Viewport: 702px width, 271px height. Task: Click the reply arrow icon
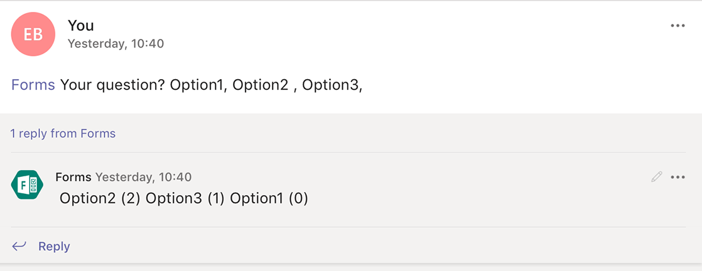19,246
